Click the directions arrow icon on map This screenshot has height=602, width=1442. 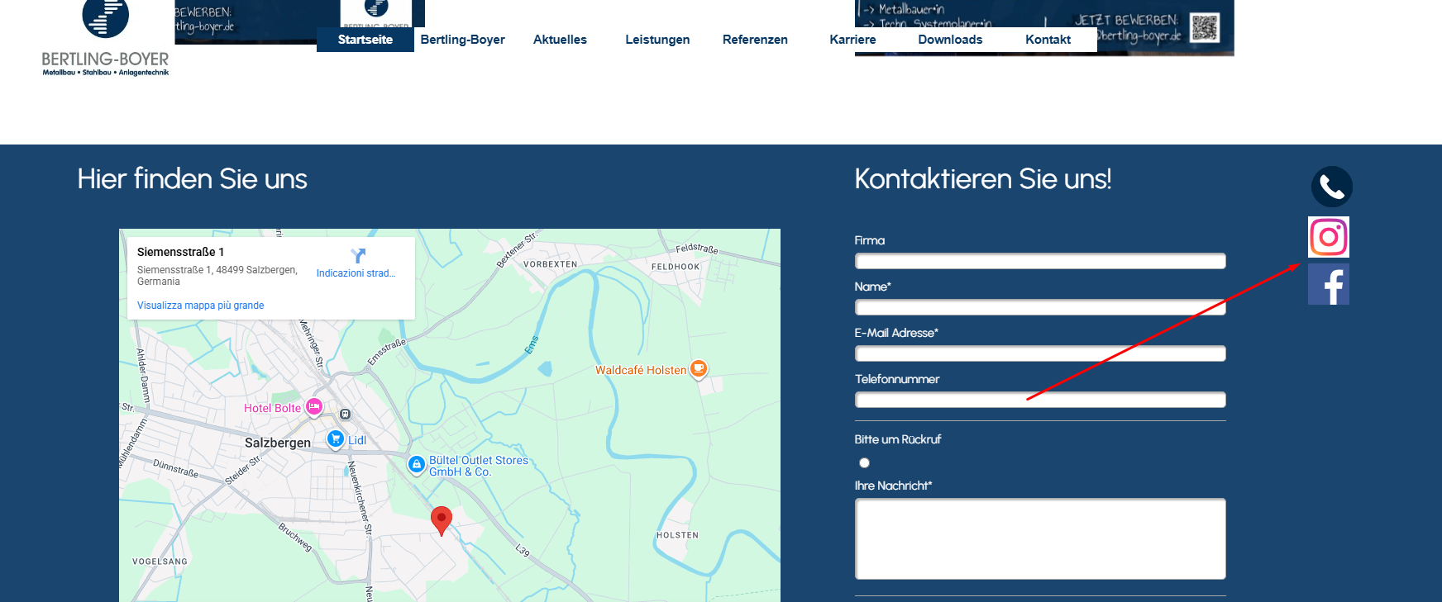click(x=357, y=256)
